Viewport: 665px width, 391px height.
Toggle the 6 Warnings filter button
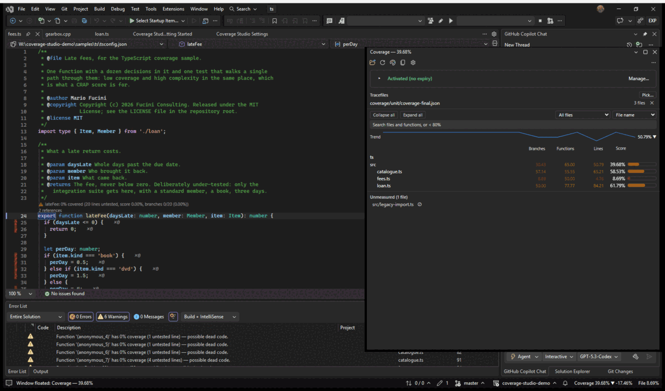click(112, 317)
